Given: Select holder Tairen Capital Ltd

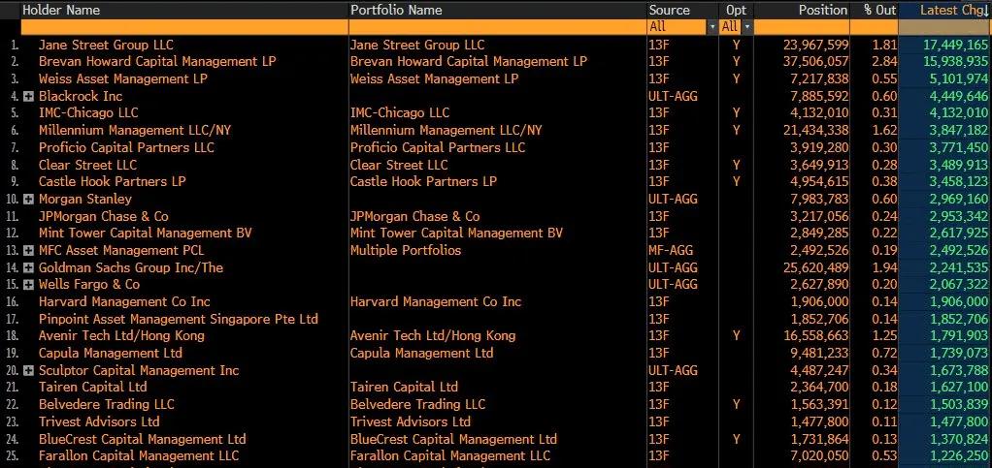Looking at the screenshot, I should click(92, 388).
